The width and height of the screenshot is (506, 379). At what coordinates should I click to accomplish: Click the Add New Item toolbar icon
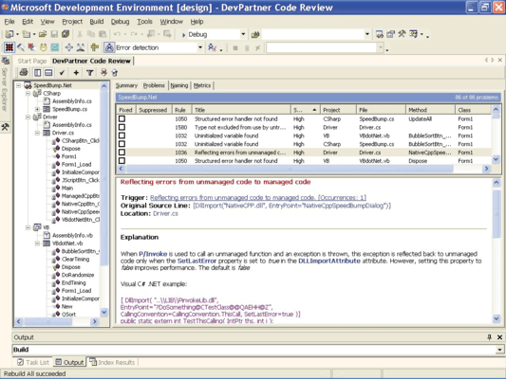pos(27,34)
